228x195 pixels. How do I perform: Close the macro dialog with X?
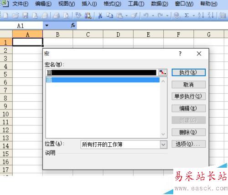coord(199,54)
